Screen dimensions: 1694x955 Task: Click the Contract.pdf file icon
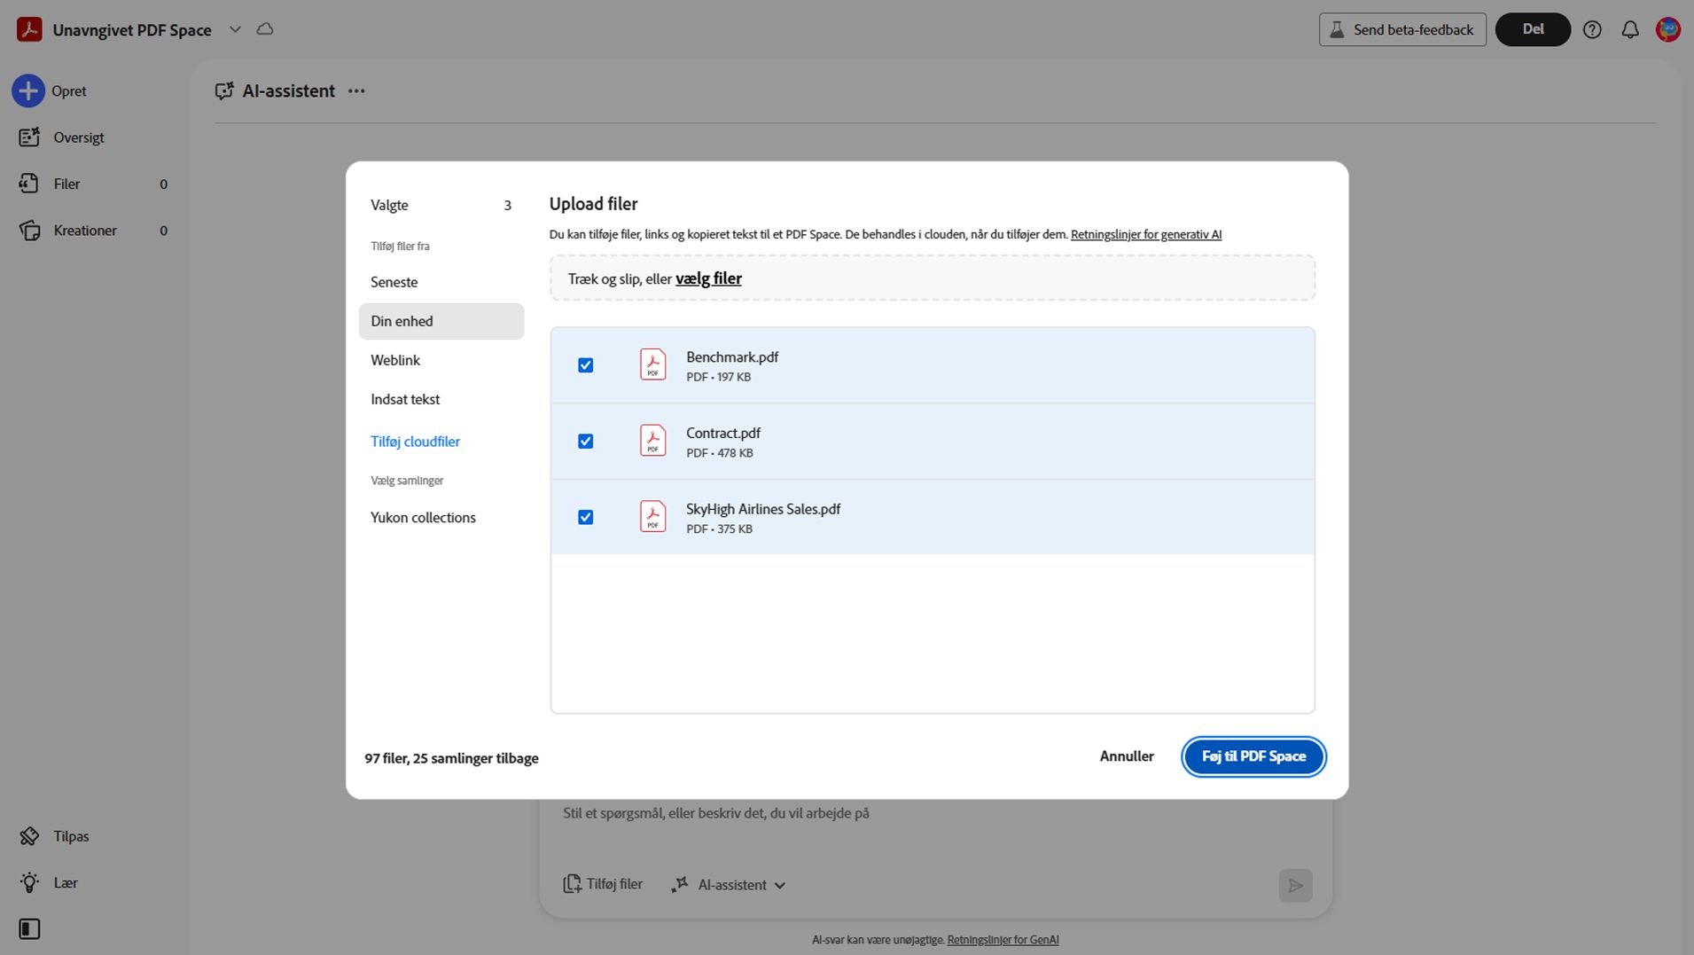653,441
